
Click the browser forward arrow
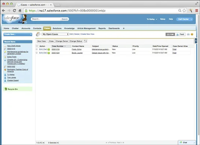(9, 10)
